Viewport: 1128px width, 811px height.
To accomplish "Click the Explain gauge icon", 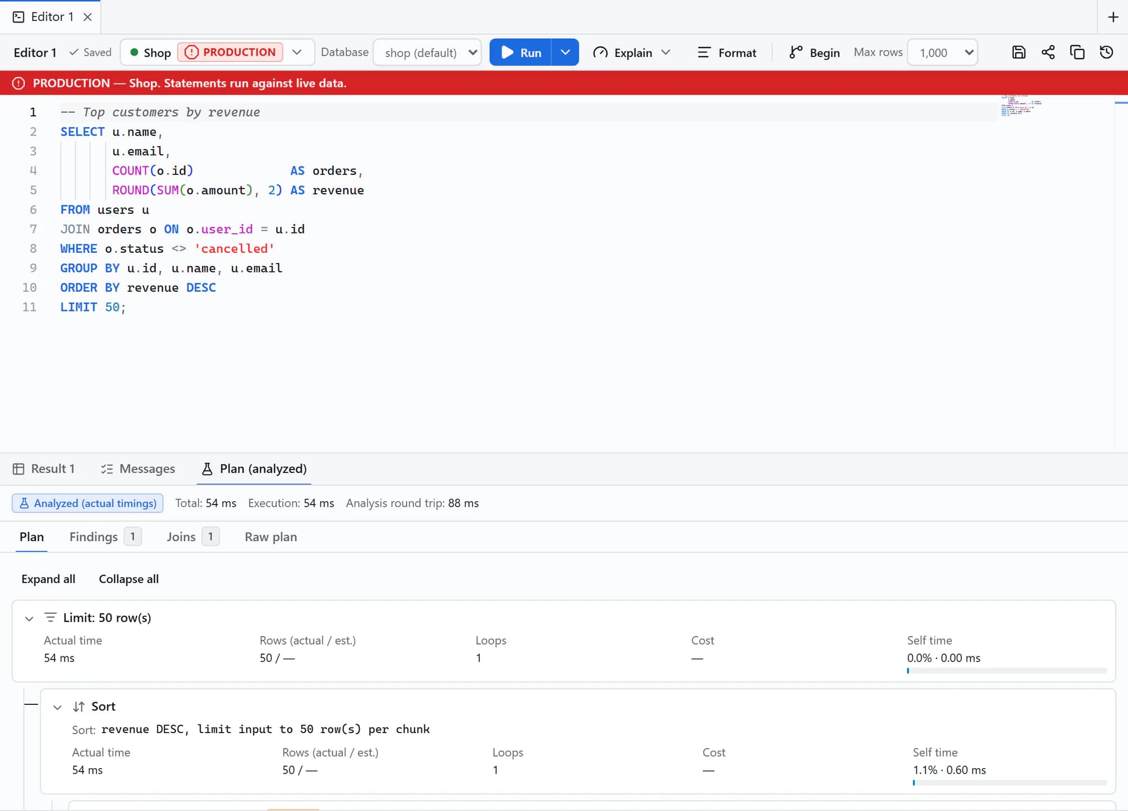I will point(600,52).
